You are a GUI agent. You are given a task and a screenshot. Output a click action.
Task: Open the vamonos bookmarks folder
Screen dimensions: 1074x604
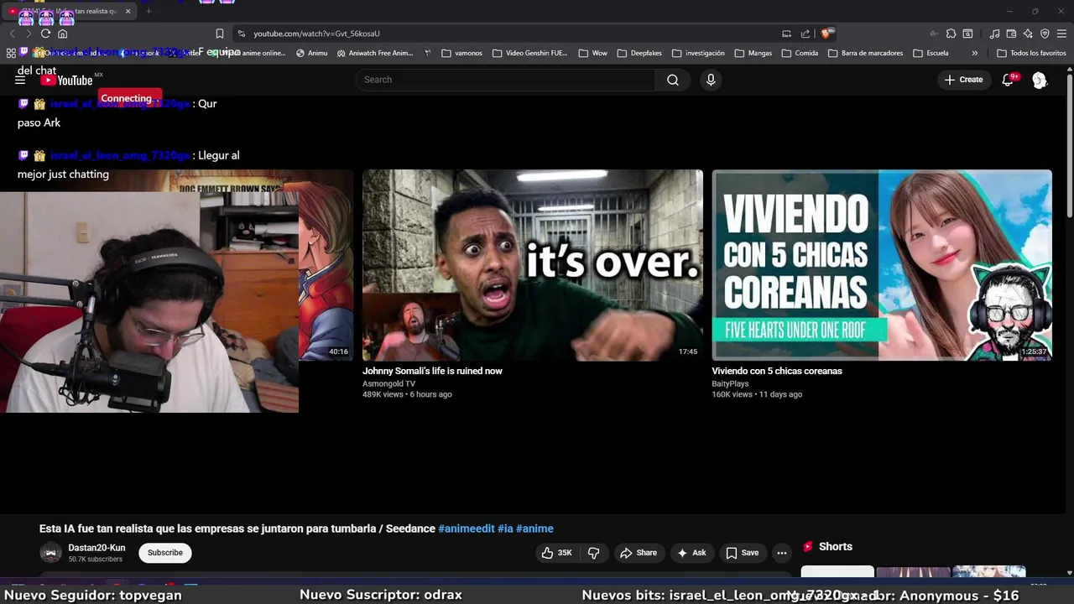coord(461,53)
